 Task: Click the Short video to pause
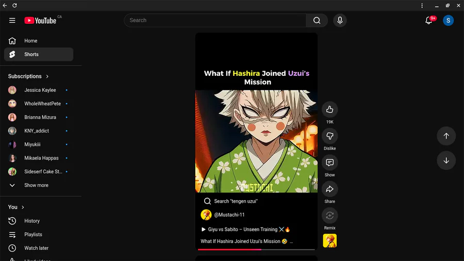[x=256, y=141]
